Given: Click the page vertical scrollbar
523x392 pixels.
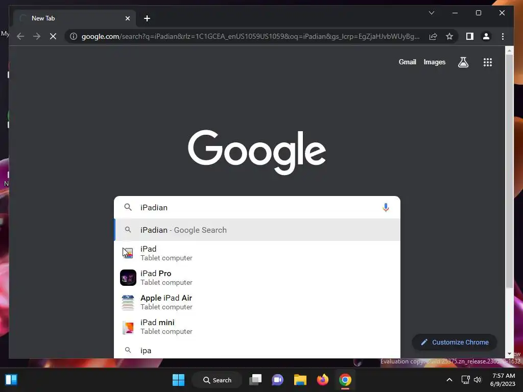Looking at the screenshot, I should (509, 171).
